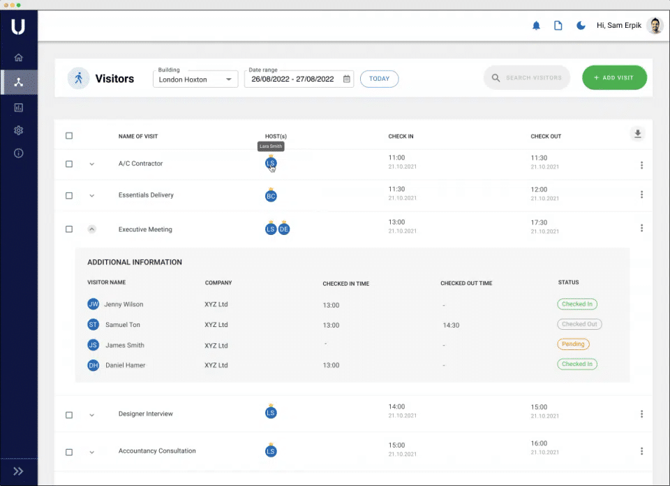Click Samuel Ton's 14:30 checkout time
Image resolution: width=670 pixels, height=486 pixels.
coord(451,326)
